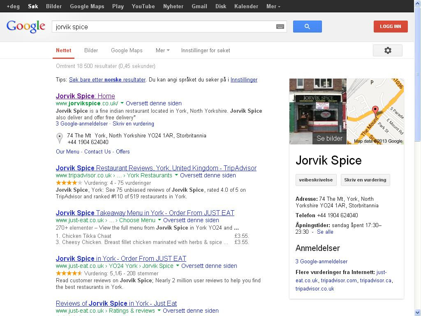Switch to the Google Maps tab

(x=127, y=50)
